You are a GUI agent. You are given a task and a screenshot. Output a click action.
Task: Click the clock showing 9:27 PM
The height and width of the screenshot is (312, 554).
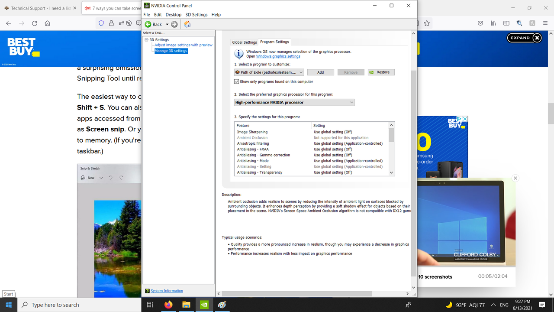tap(523, 305)
